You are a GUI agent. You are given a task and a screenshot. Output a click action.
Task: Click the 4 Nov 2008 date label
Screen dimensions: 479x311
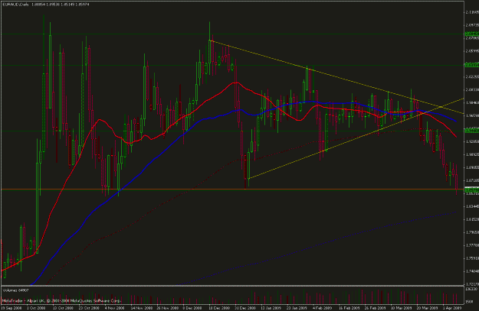(x=114, y=308)
